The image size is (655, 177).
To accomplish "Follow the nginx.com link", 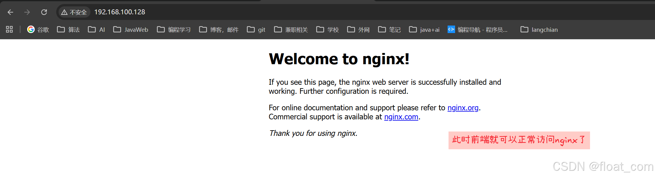I will (401, 117).
